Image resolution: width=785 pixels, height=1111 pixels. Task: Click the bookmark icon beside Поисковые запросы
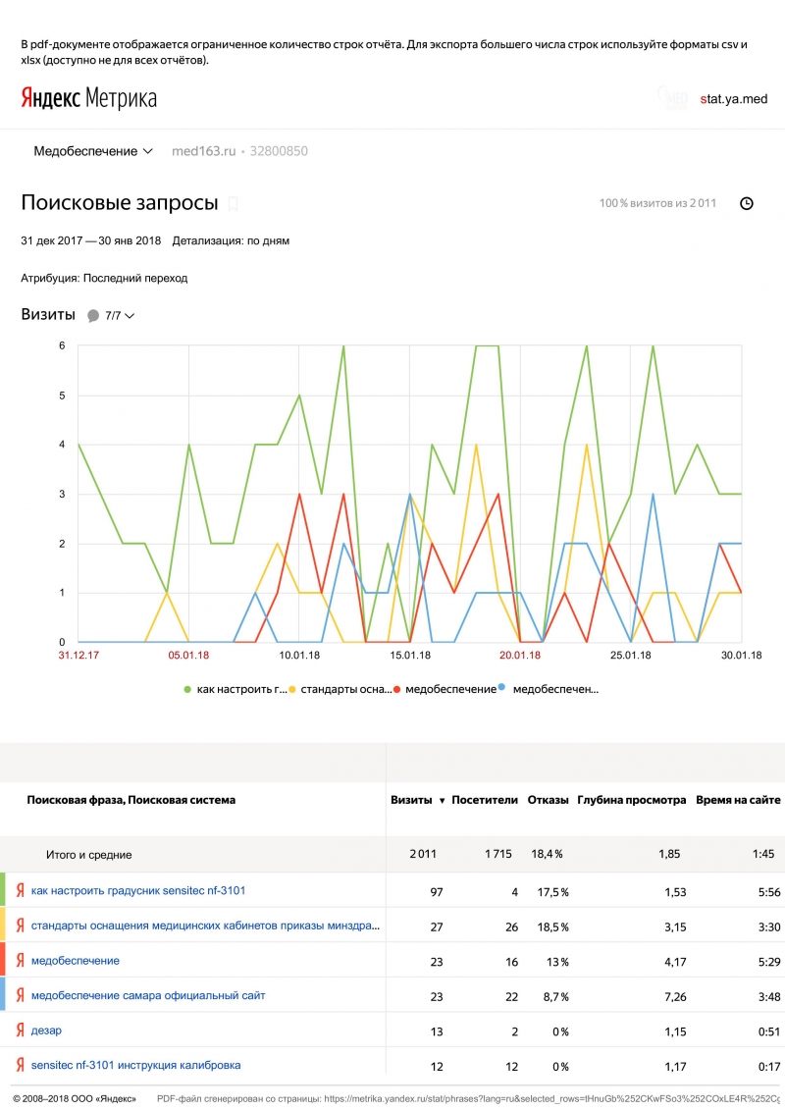point(233,204)
